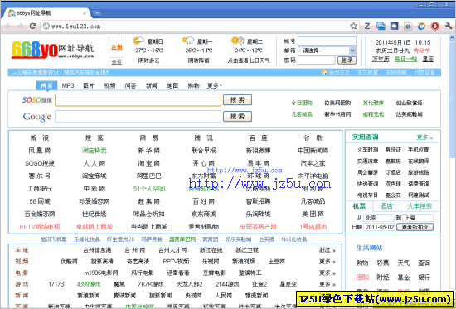Reload the page with refresh icon

coord(32,27)
